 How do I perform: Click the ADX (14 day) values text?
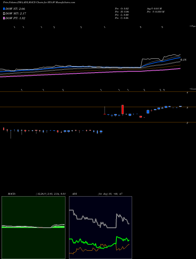pyautogui.click(x=110, y=194)
